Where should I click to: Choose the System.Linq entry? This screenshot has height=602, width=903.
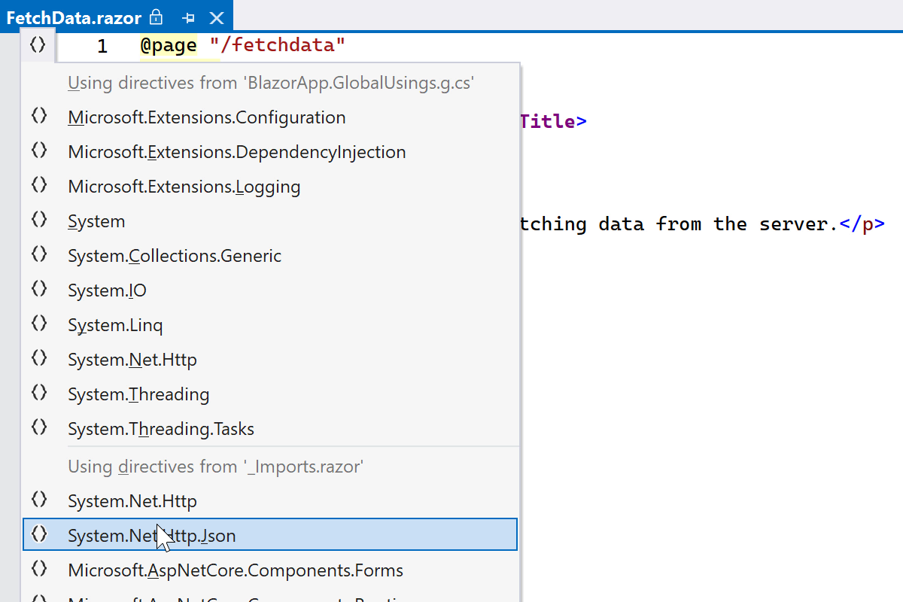pos(115,325)
